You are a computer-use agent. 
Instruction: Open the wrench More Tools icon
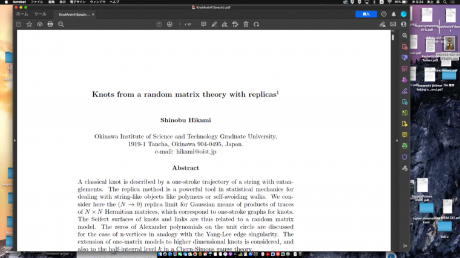404,168
